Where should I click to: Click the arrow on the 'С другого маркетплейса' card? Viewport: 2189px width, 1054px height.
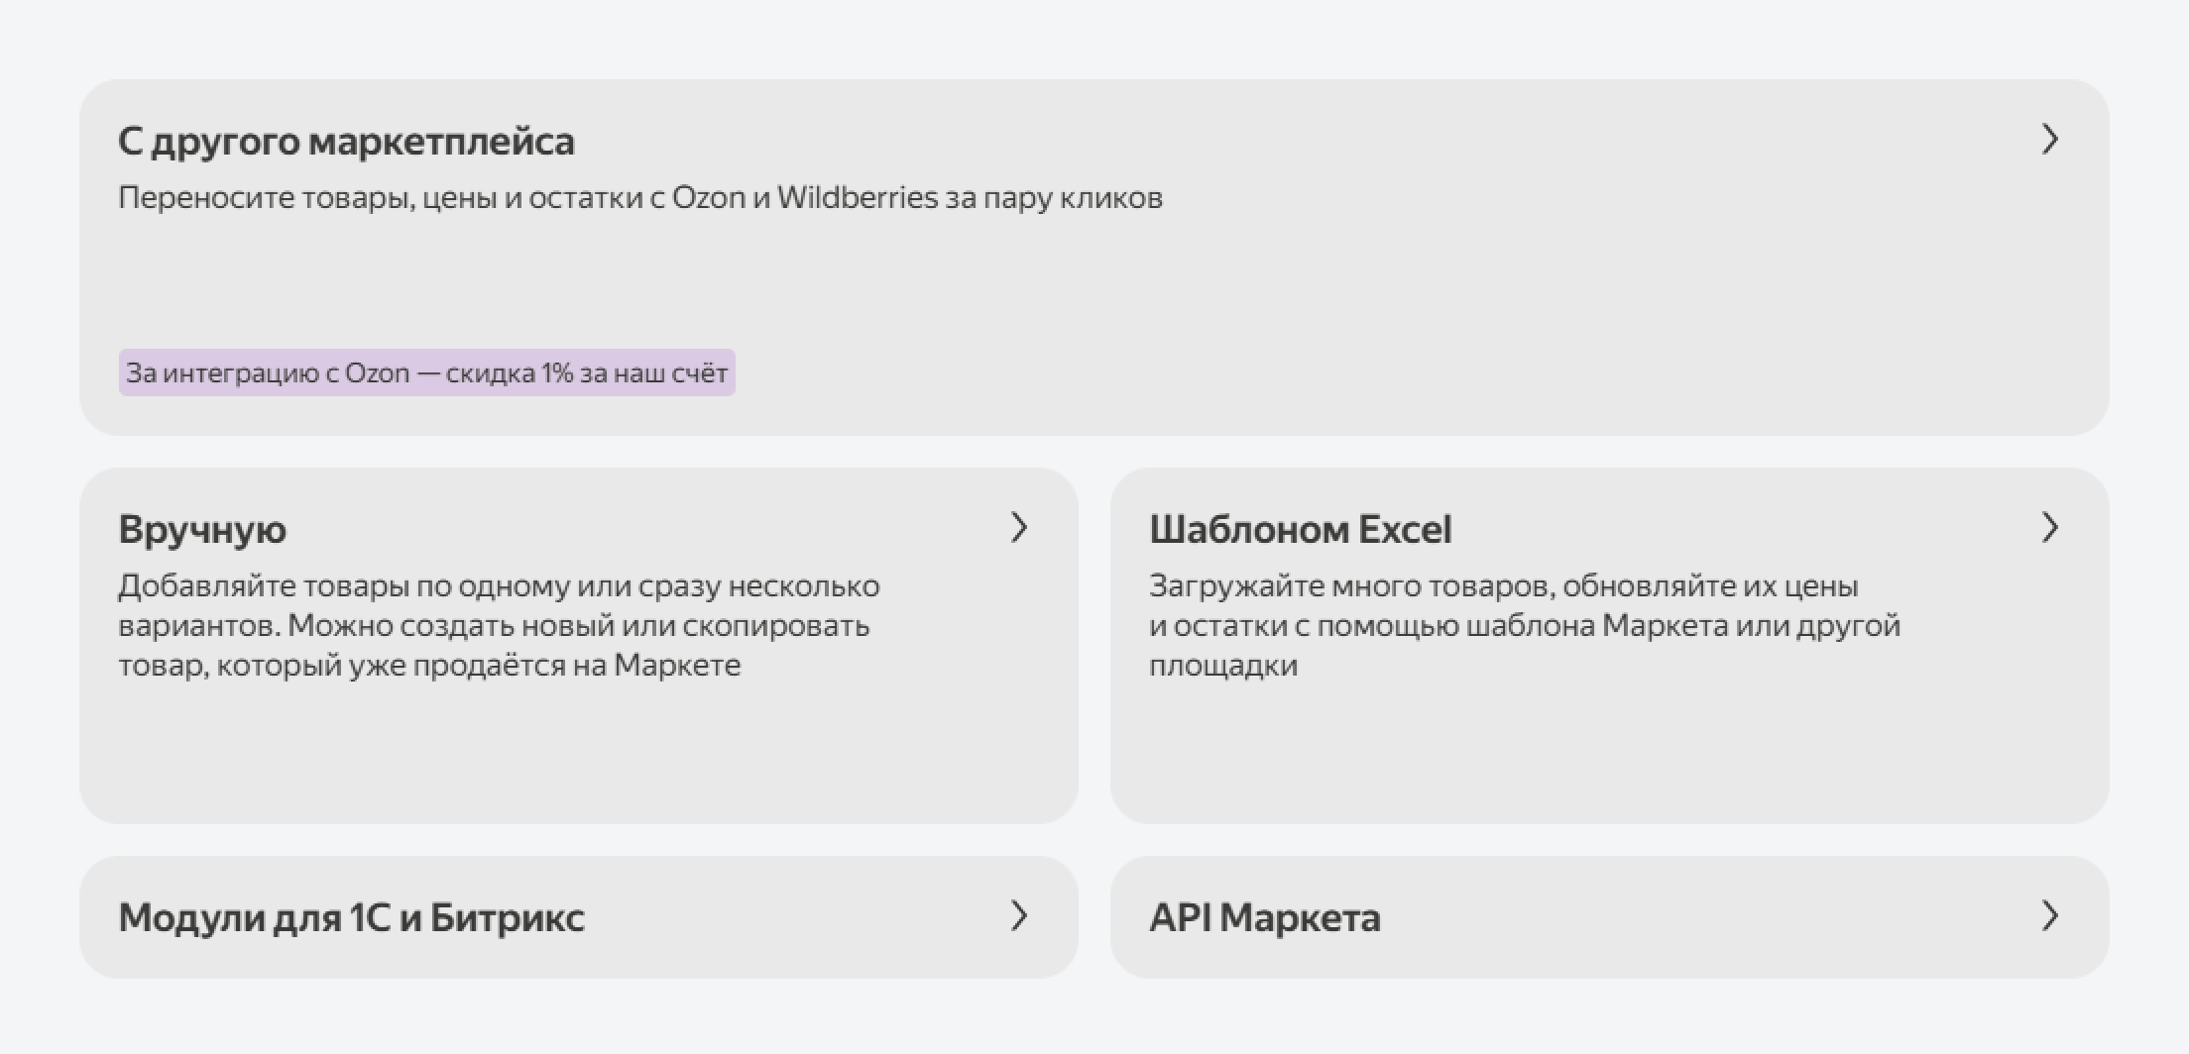2049,140
